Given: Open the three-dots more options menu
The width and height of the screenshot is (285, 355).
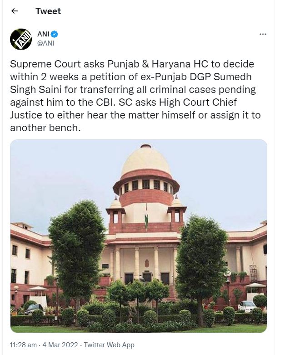Looking at the screenshot, I should (263, 34).
